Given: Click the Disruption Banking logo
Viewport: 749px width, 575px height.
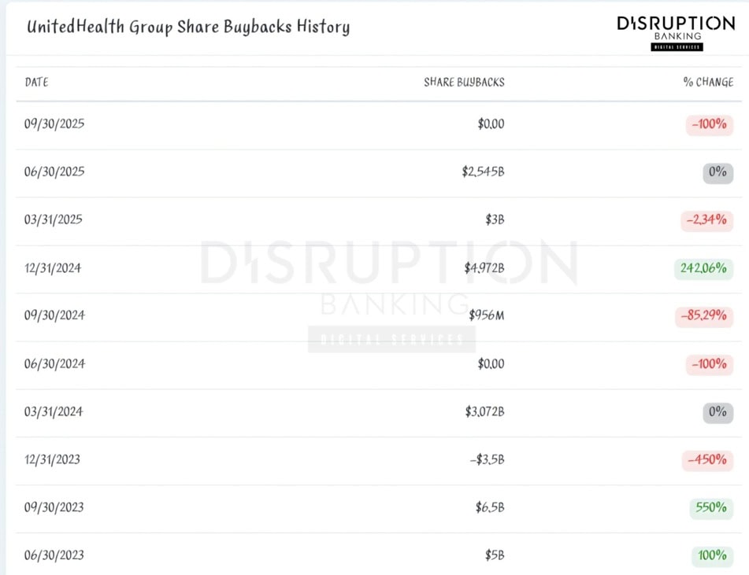Looking at the screenshot, I should pos(676,32).
